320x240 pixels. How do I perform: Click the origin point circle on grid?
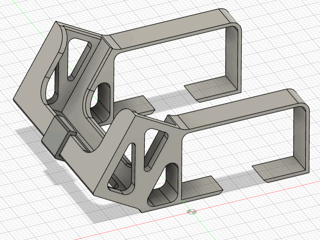[192, 212]
